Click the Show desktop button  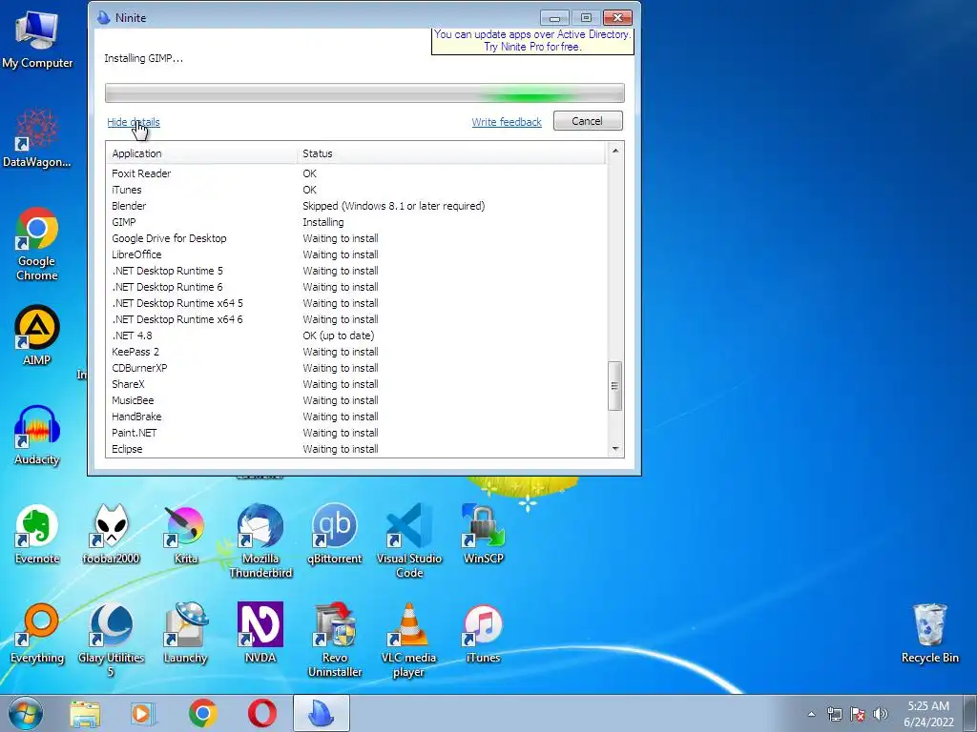coord(970,713)
